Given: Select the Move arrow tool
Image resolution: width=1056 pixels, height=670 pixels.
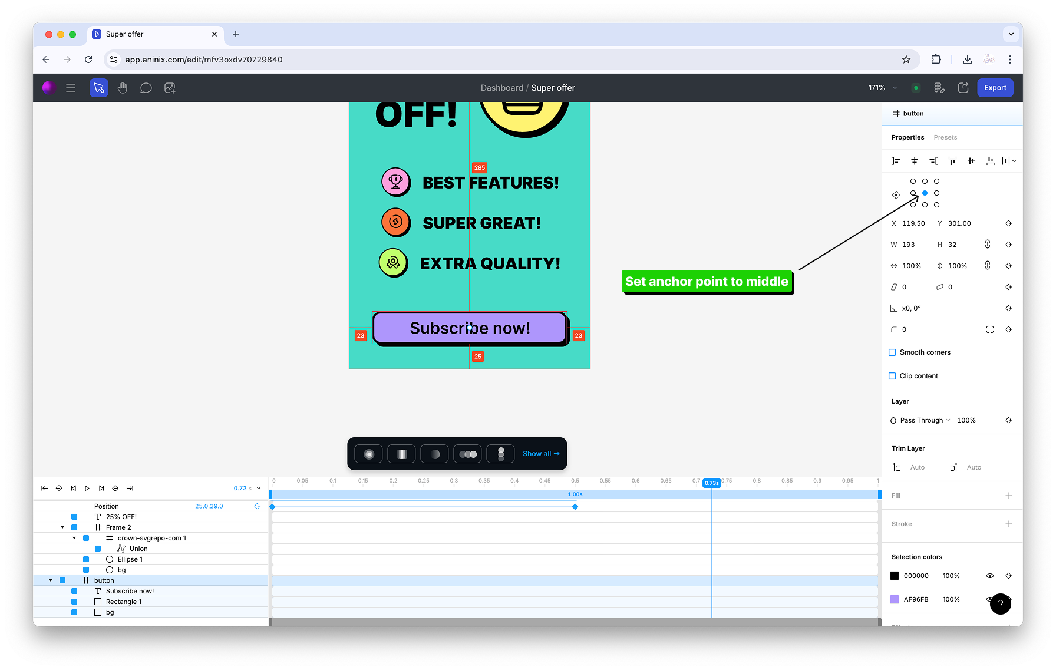Looking at the screenshot, I should (99, 88).
